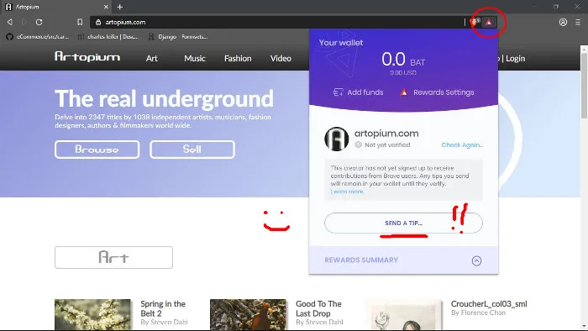Go back with the browser back arrow
The image size is (588, 331).
(x=10, y=22)
